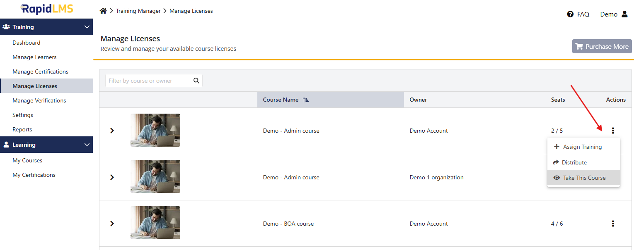Open Settings in the Training section
The image size is (634, 250).
(23, 115)
